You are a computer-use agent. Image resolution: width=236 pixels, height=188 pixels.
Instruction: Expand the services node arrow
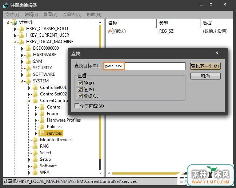pos(36,134)
